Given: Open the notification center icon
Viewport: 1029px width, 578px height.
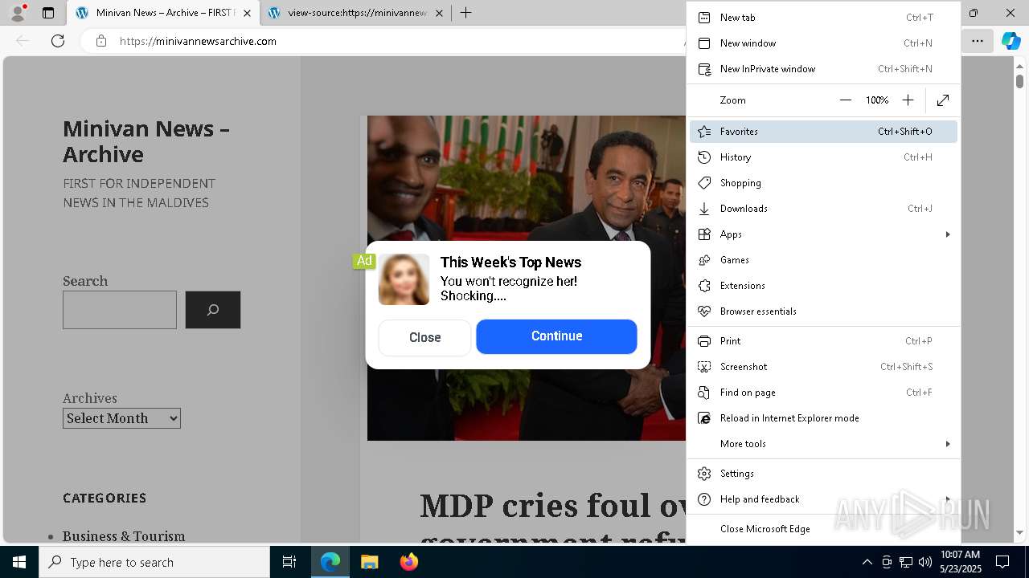Looking at the screenshot, I should pyautogui.click(x=1002, y=562).
